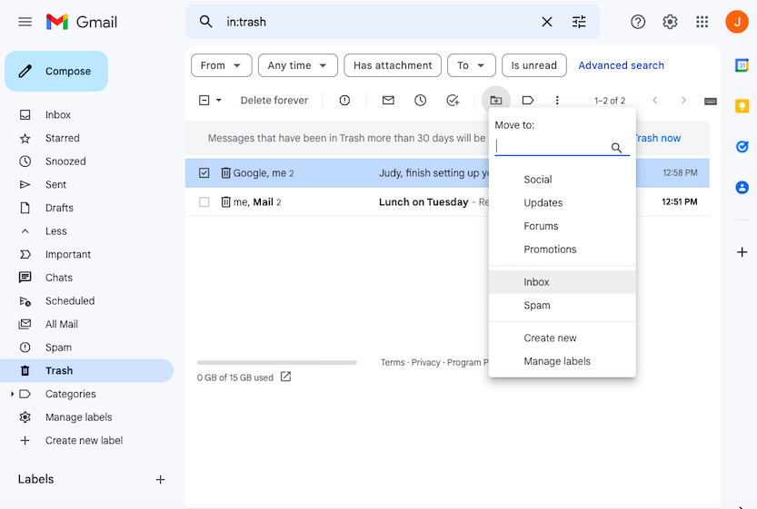Image resolution: width=757 pixels, height=509 pixels.
Task: Select Manage labels in Move to menu
Action: (x=562, y=361)
